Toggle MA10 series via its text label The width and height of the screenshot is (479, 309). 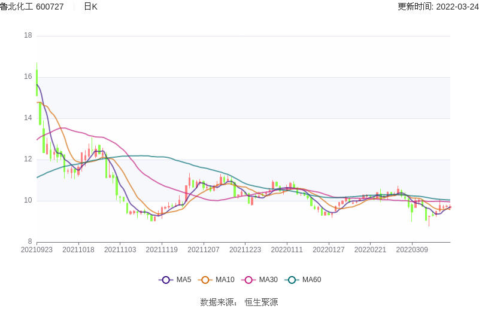click(225, 280)
